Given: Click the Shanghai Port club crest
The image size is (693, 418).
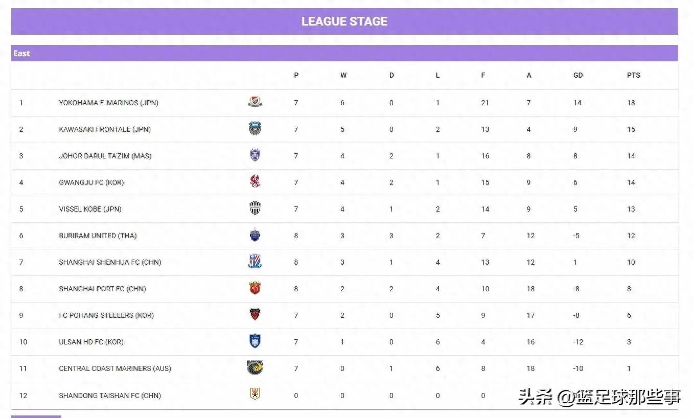Looking at the screenshot, I should [255, 288].
